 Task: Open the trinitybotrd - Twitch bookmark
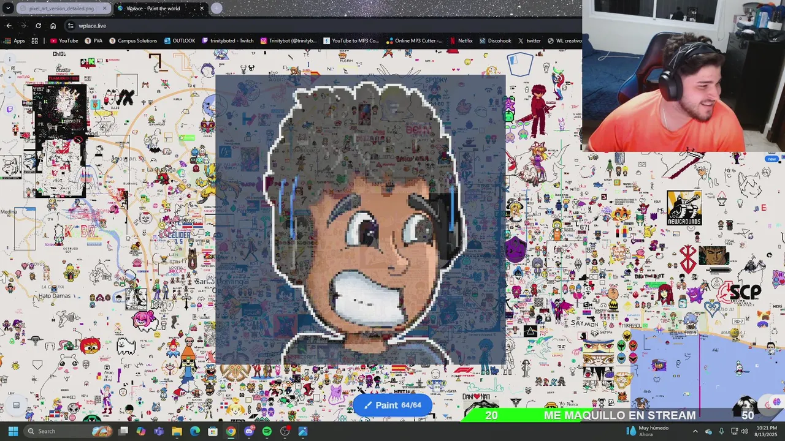pos(228,41)
